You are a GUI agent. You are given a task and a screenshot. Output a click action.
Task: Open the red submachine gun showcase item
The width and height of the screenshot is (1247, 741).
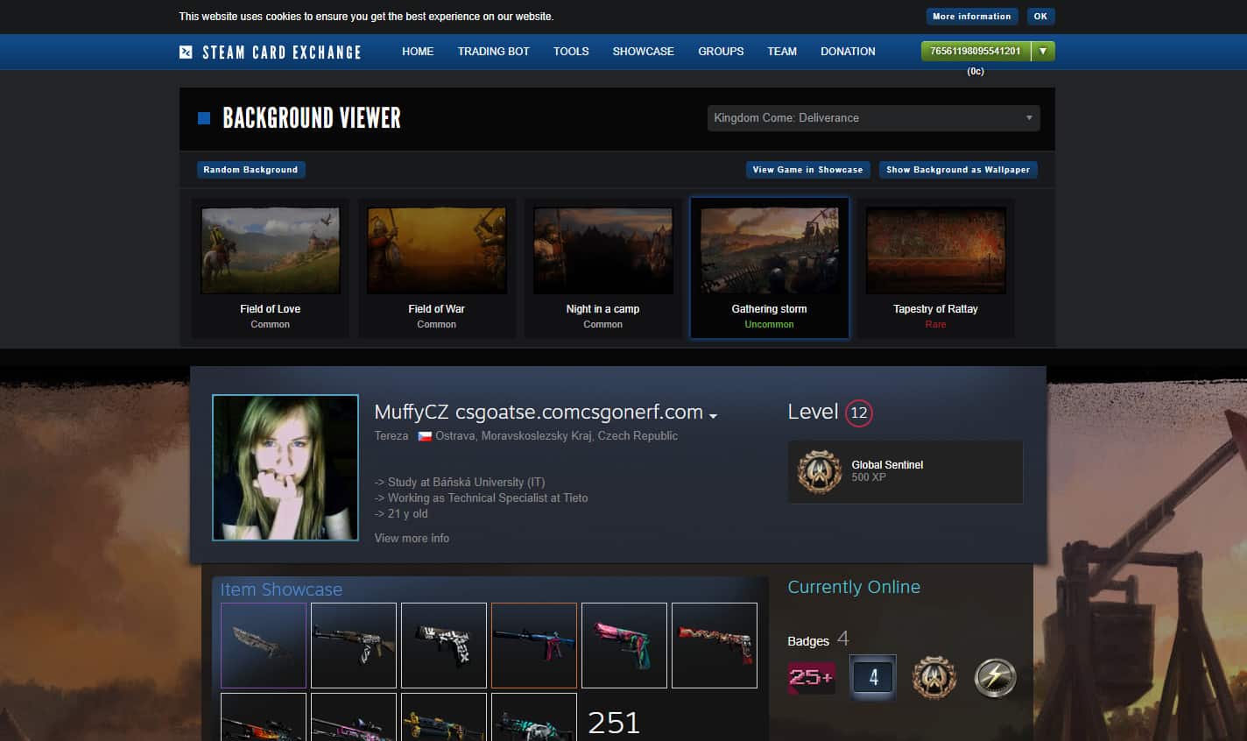(715, 646)
